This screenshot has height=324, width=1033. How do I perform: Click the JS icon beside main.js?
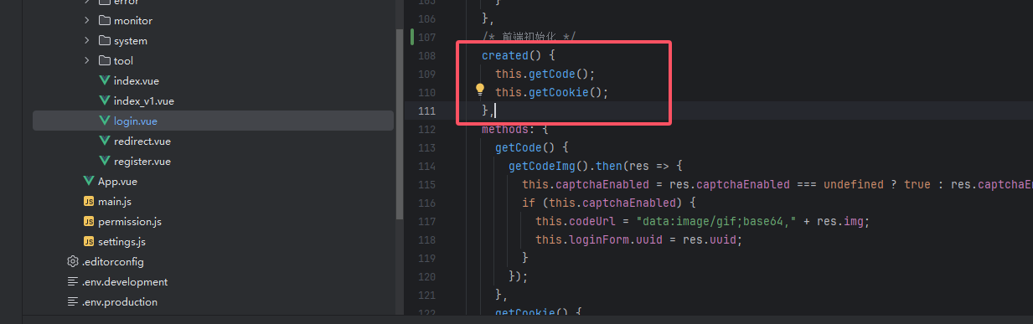89,201
